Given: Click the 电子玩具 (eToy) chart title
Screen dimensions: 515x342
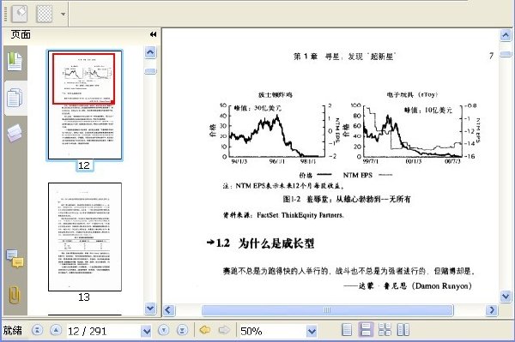Looking at the screenshot, I should (x=413, y=95).
